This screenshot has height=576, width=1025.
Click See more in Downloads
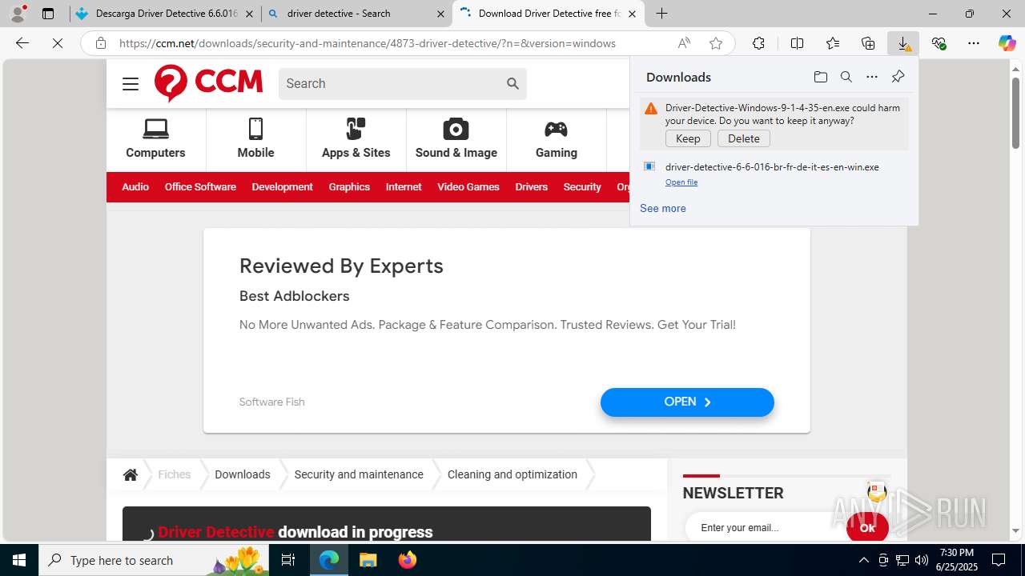click(663, 208)
